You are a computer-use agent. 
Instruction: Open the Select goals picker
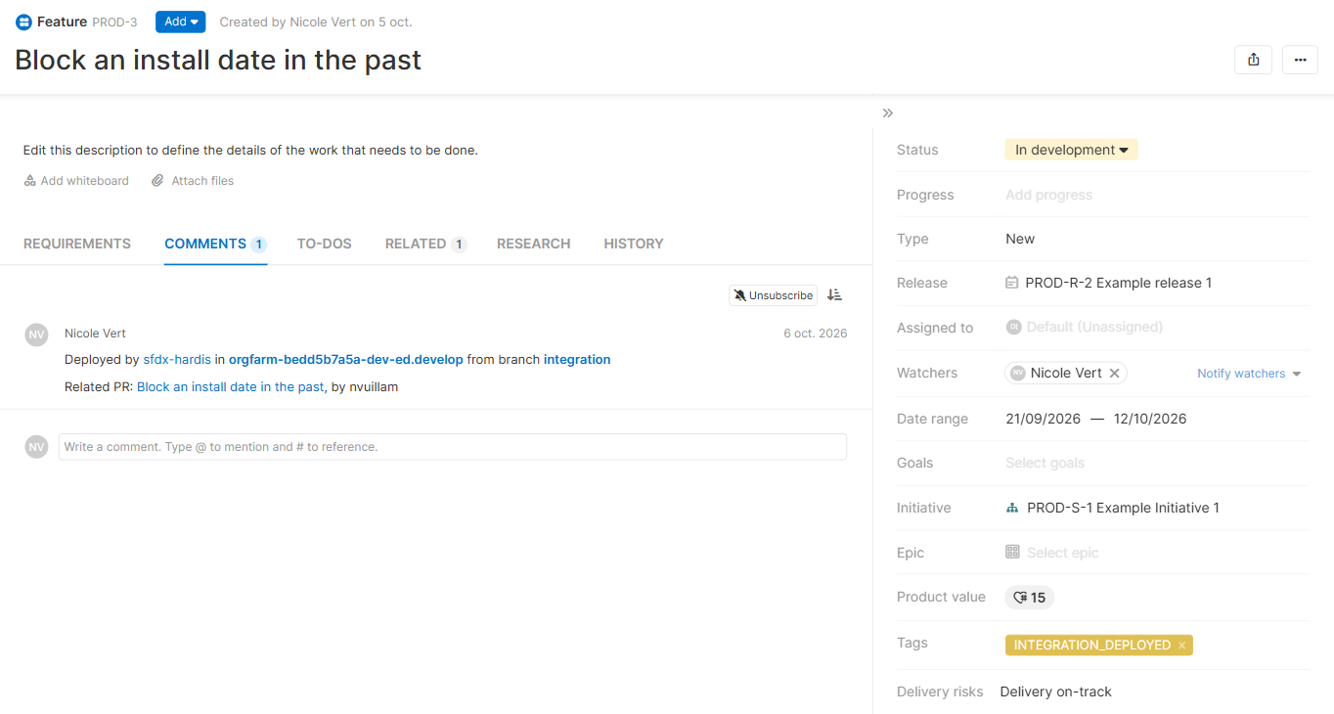(1045, 463)
